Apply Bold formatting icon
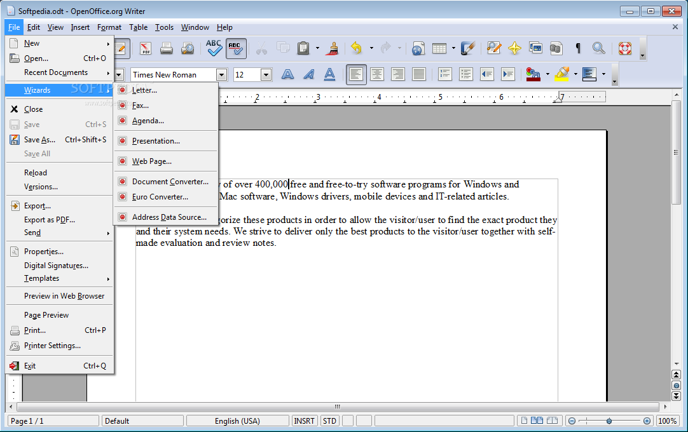This screenshot has height=432, width=688. point(287,74)
